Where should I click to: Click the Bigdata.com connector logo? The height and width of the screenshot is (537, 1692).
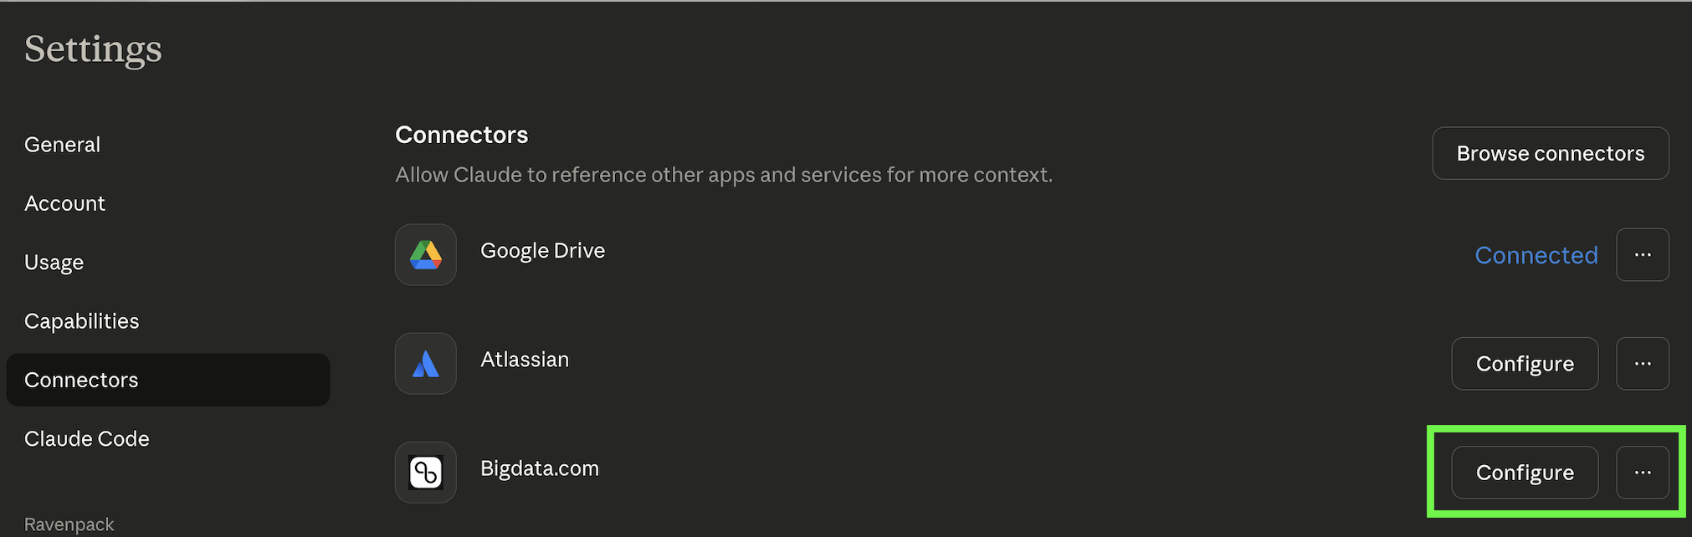pos(425,472)
